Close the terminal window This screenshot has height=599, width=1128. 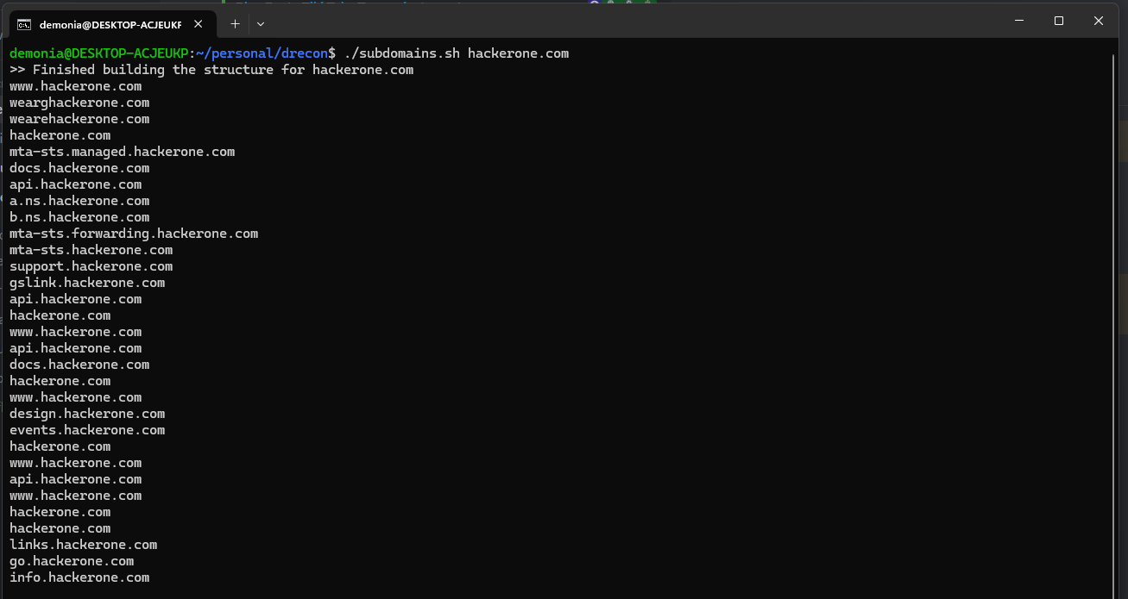(x=1099, y=21)
